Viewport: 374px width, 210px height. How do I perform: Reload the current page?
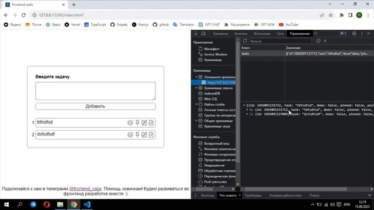tap(23, 15)
